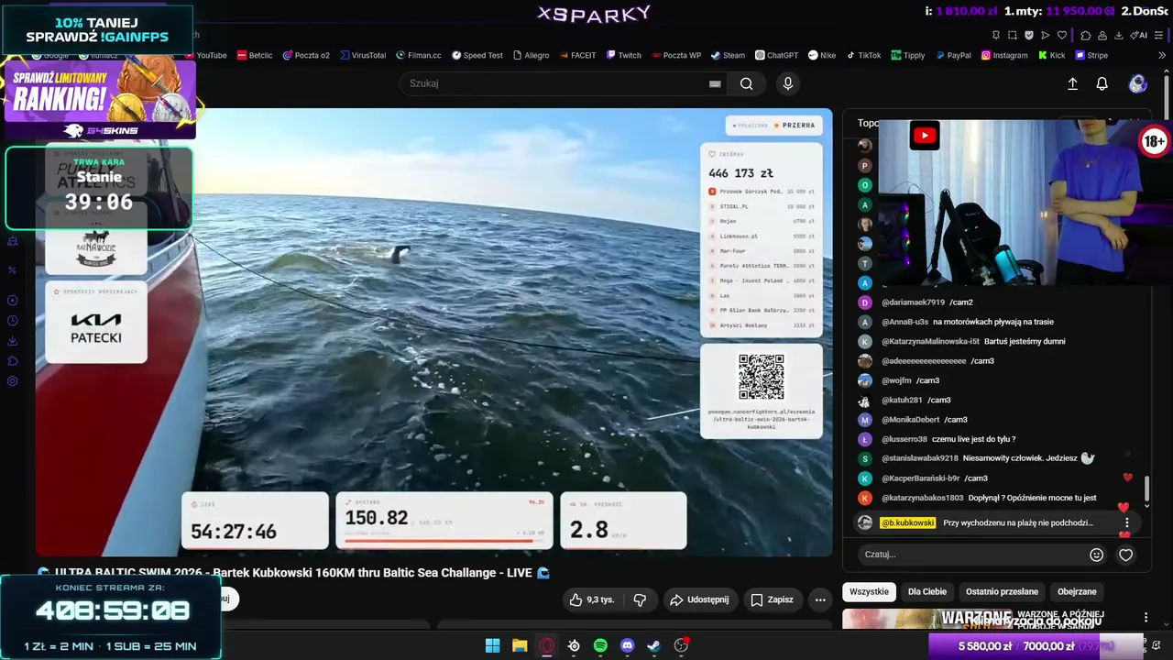Open the Speed Test bookmark
Viewport: 1173px width, 660px height.
click(477, 55)
